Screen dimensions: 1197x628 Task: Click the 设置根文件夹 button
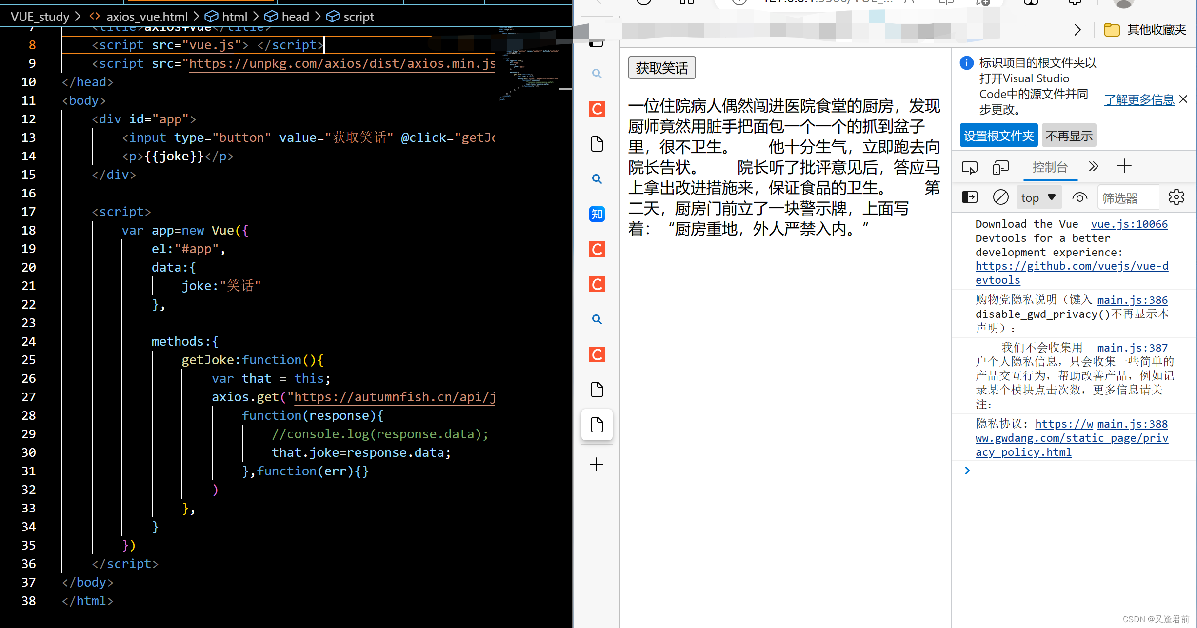[x=998, y=136]
